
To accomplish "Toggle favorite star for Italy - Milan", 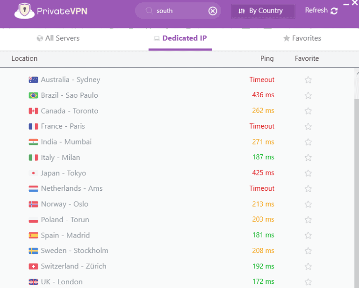I will (308, 158).
